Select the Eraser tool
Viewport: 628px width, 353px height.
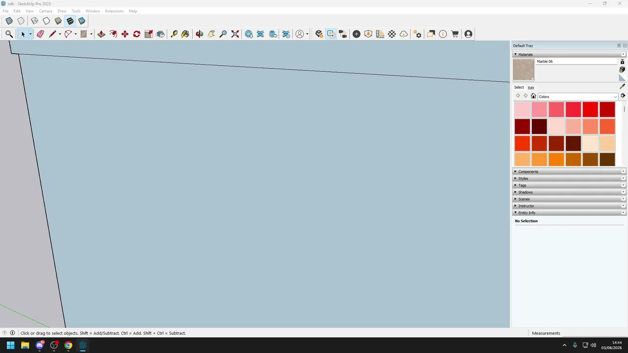pos(40,34)
